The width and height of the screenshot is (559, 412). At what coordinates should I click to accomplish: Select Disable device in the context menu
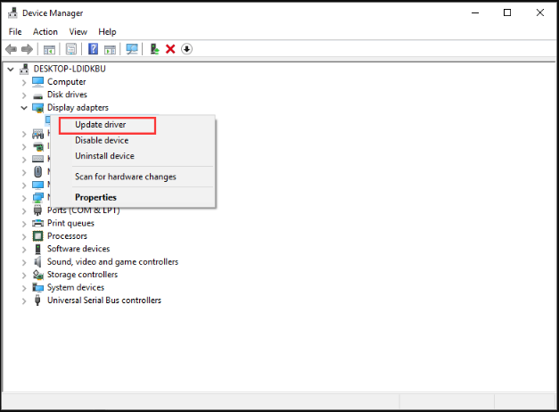coord(102,140)
